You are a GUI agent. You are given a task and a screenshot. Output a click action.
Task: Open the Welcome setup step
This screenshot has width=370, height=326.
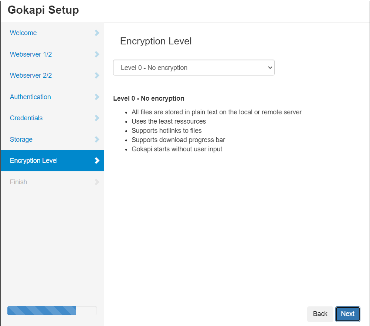click(52, 33)
